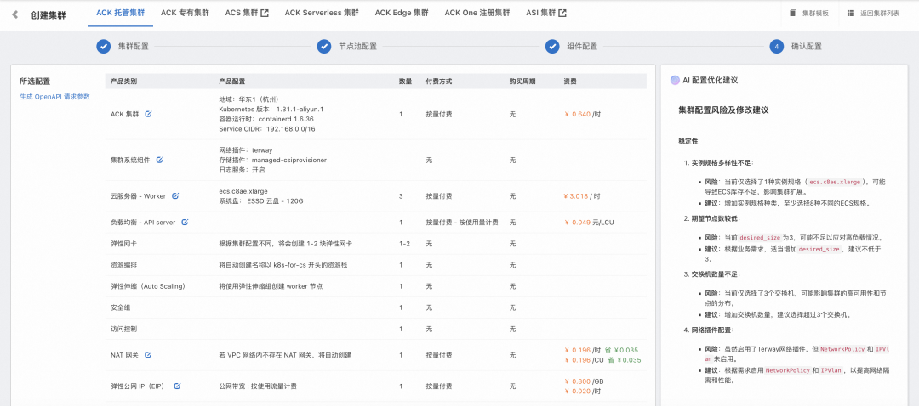Open the ACS 集群 external tab
919x406 pixels.
(x=247, y=13)
